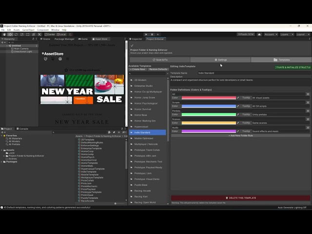Click the Step frame button
The image size is (312, 234).
click(x=158, y=35)
